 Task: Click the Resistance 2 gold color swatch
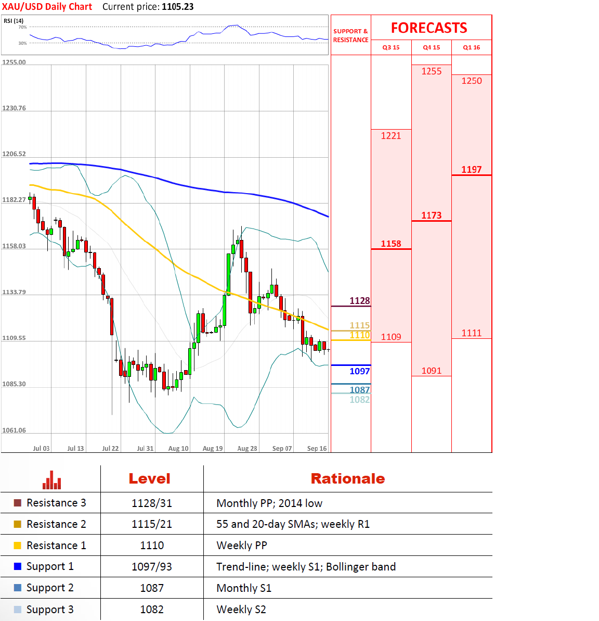[17, 524]
